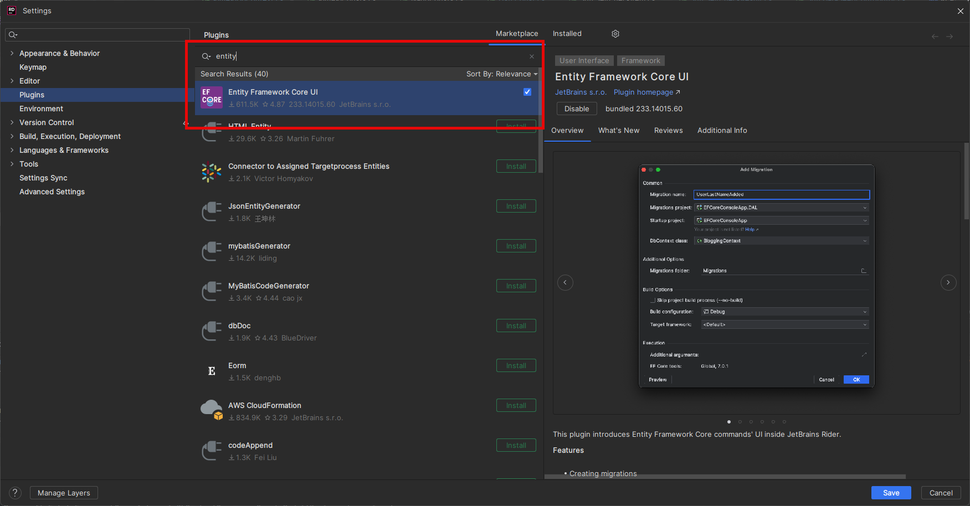Click the codeAppend plugin icon
970x506 pixels.
(211, 451)
